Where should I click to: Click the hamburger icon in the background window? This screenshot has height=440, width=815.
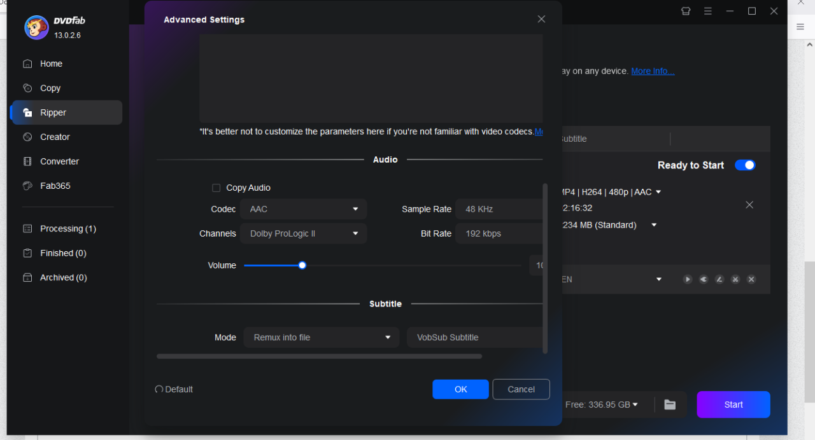pos(800,27)
